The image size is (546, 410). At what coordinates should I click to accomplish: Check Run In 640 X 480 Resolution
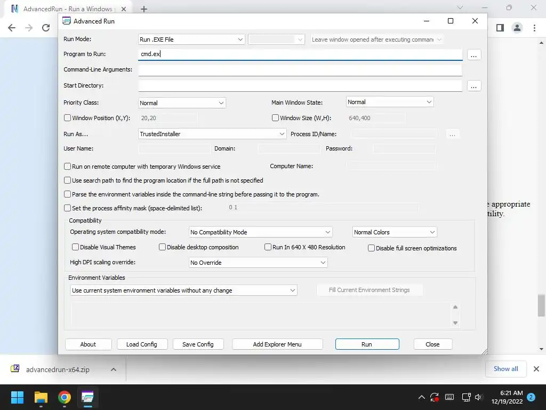tap(268, 247)
